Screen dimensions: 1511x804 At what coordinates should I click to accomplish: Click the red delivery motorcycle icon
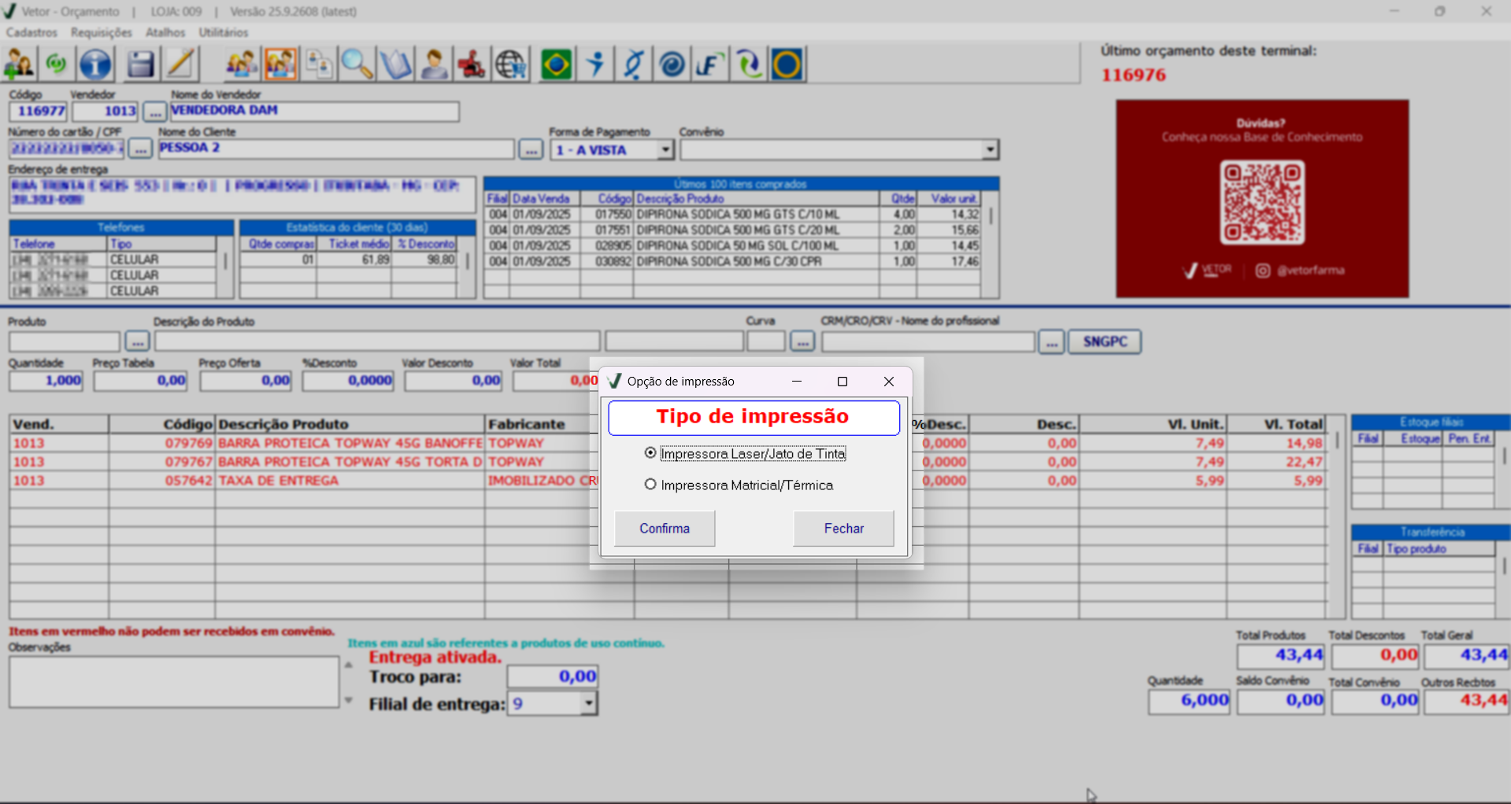click(x=472, y=65)
